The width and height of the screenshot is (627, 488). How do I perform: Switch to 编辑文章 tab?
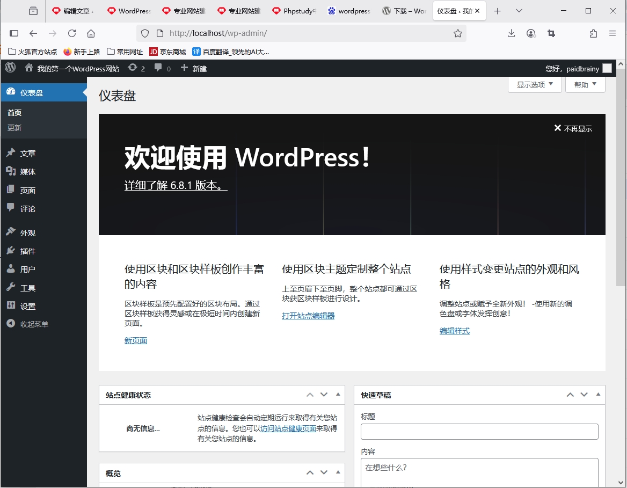pos(73,11)
